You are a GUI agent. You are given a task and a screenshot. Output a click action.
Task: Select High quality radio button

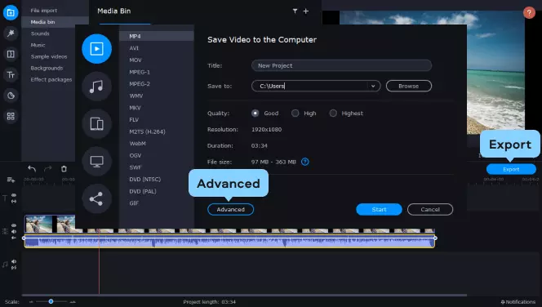(x=295, y=113)
